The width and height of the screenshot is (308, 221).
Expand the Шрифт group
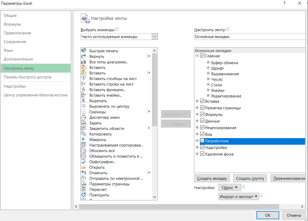click(208, 68)
